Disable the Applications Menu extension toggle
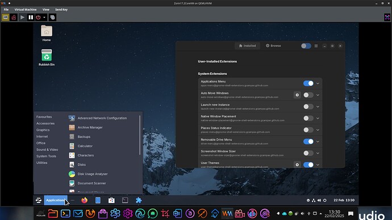The image size is (392, 220). click(308, 83)
